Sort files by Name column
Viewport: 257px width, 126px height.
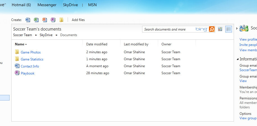20,44
